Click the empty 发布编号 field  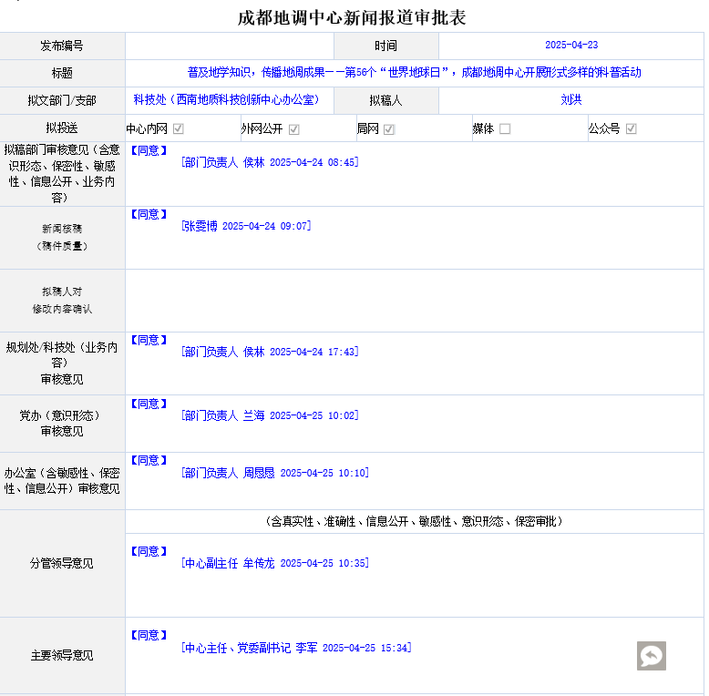point(230,46)
